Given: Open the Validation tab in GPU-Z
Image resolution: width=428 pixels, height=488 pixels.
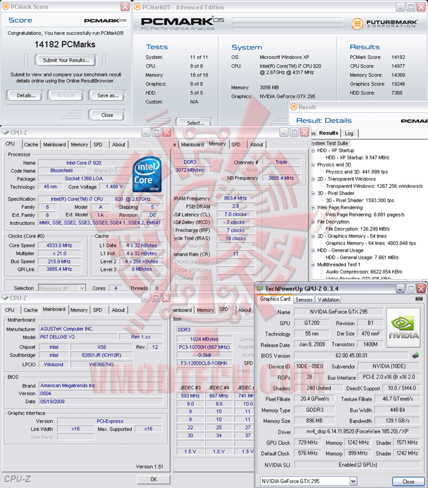Looking at the screenshot, I should click(x=328, y=300).
